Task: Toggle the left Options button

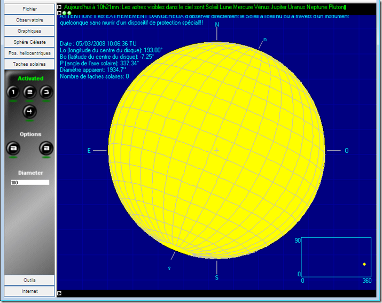Action: 13,148
